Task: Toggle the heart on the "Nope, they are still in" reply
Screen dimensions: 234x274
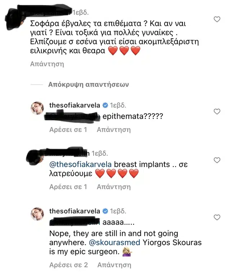Action: [x=217, y=217]
